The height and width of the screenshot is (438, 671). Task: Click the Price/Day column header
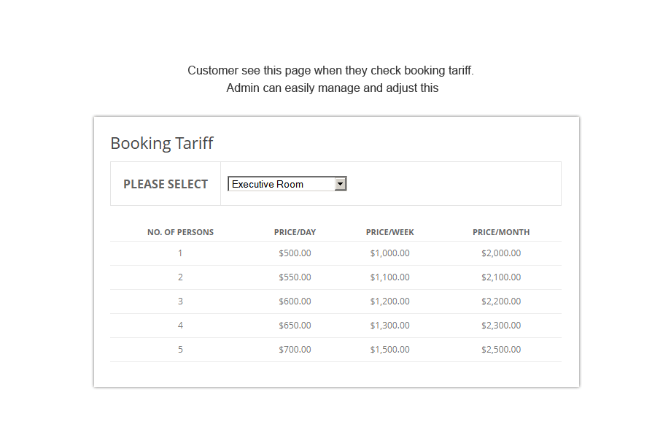pyautogui.click(x=295, y=232)
